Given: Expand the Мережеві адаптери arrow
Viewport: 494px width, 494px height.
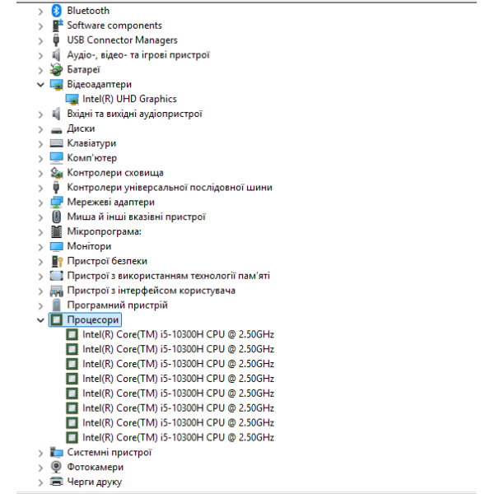Looking at the screenshot, I should 40,203.
